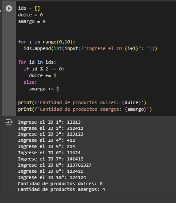Image resolution: width=176 pixels, height=203 pixels.
Task: Select output line 'Ingrese el ID 9°: 123421'
Action: 51,172
